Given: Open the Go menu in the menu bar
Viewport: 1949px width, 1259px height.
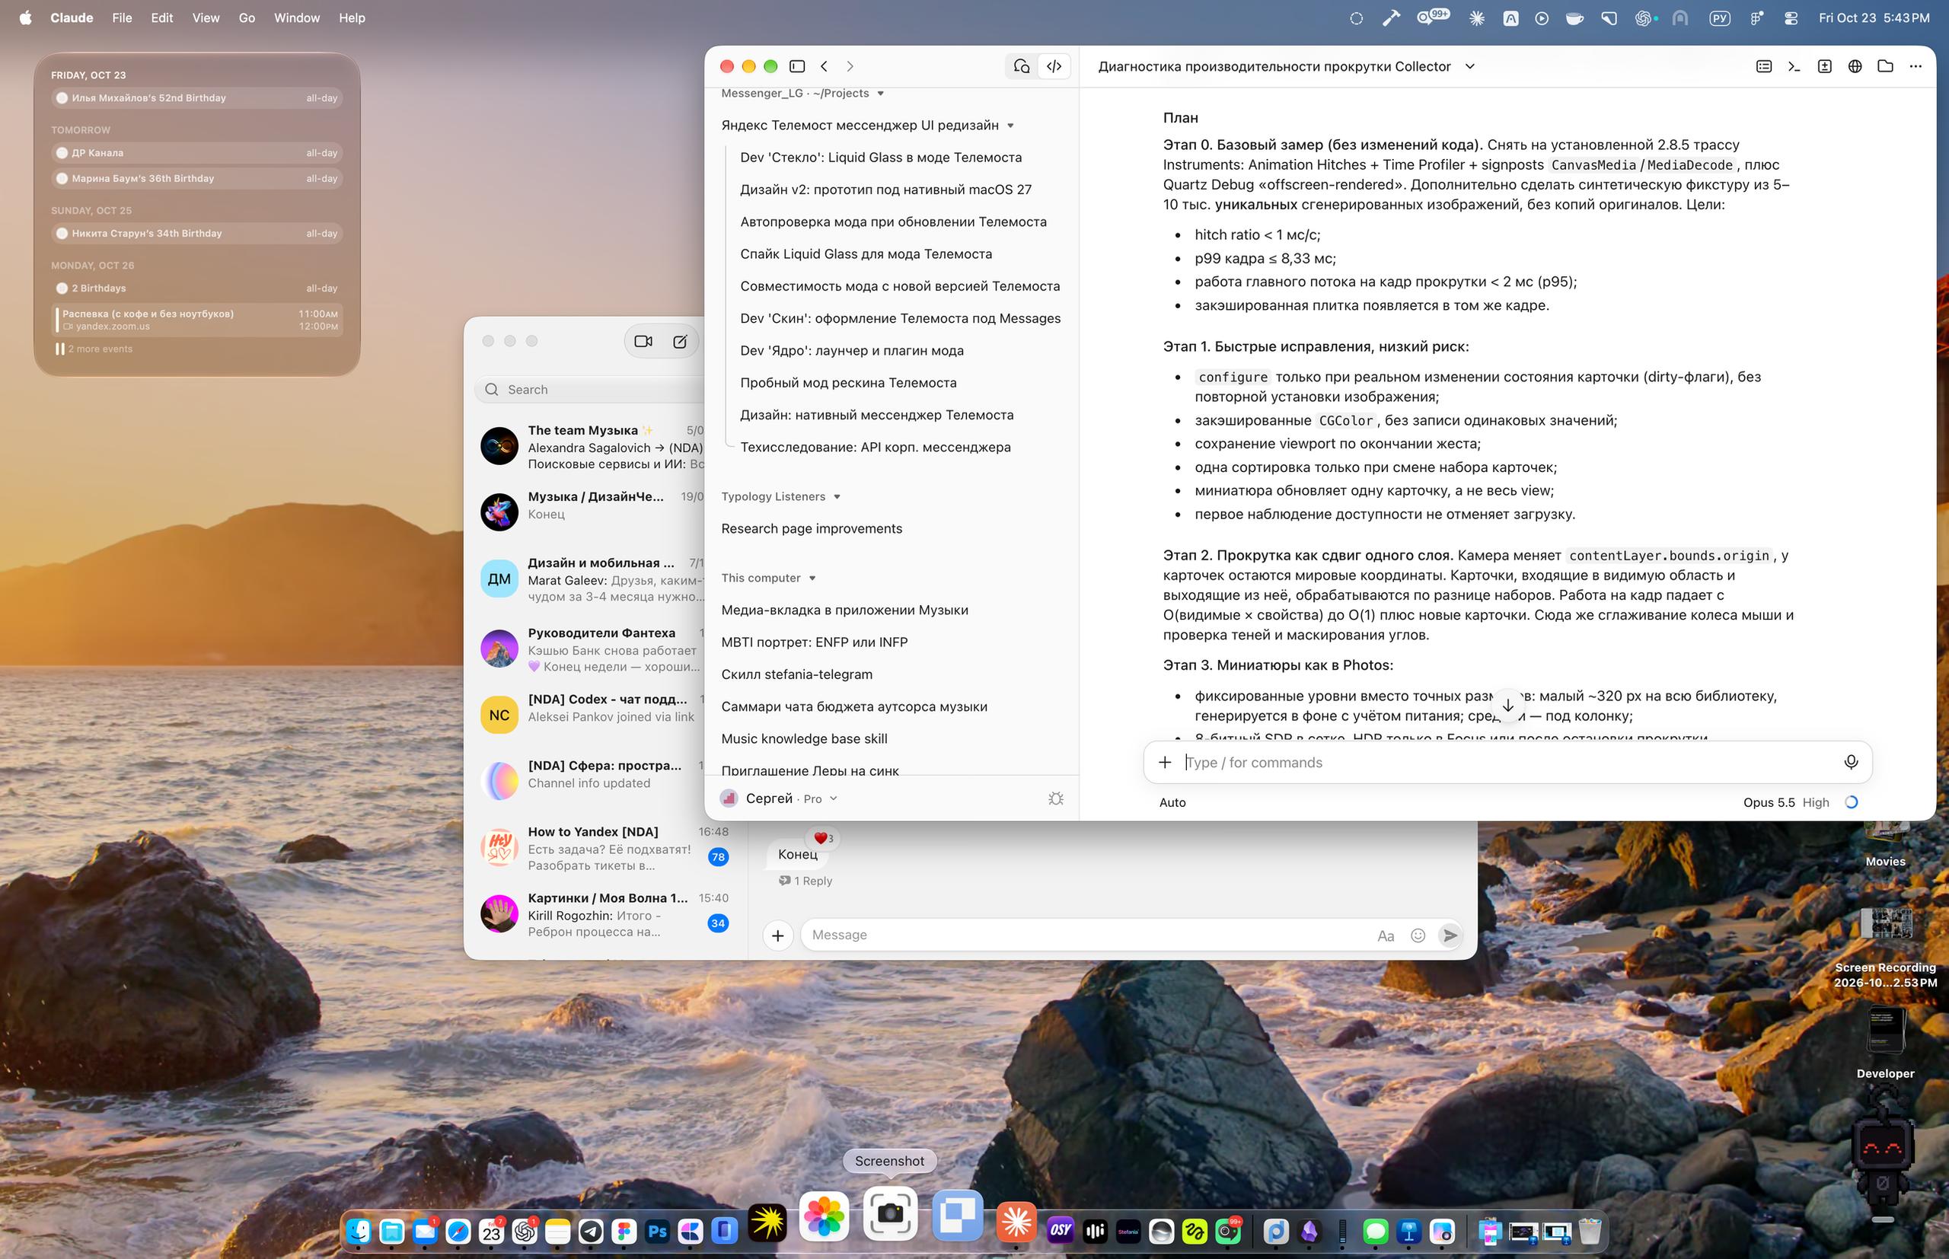Looking at the screenshot, I should click(246, 18).
